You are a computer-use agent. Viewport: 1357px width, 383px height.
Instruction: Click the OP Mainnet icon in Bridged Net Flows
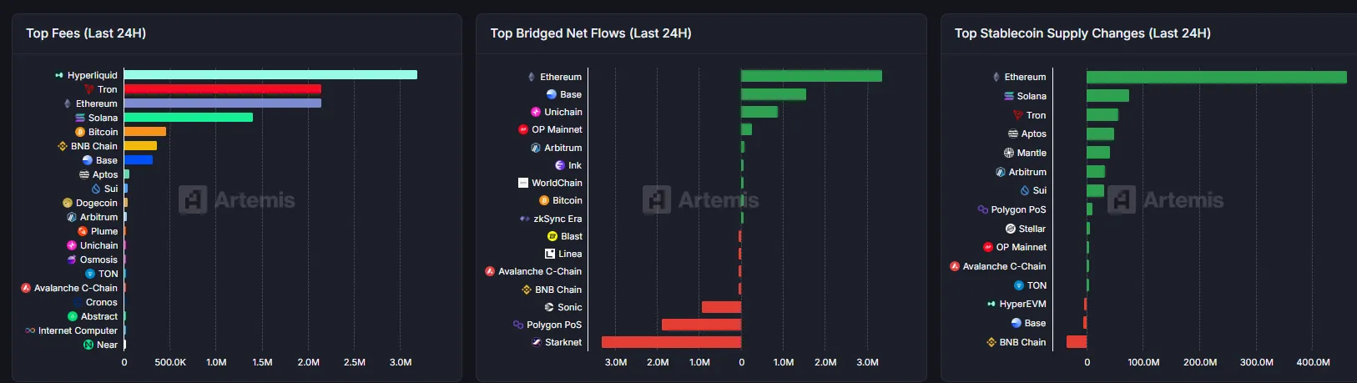pos(523,129)
